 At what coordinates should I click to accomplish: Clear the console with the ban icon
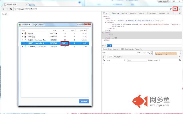point(104,60)
